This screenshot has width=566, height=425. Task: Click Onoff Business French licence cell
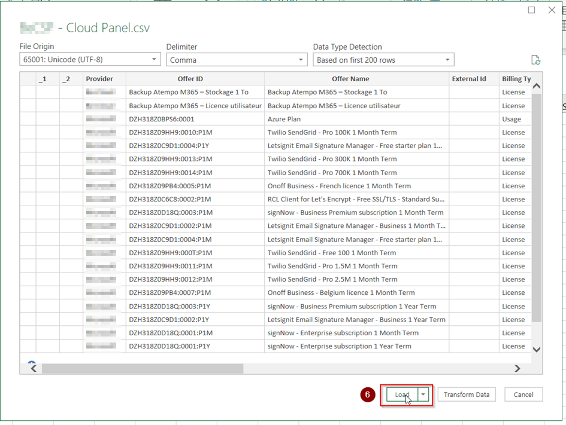[x=356, y=186]
